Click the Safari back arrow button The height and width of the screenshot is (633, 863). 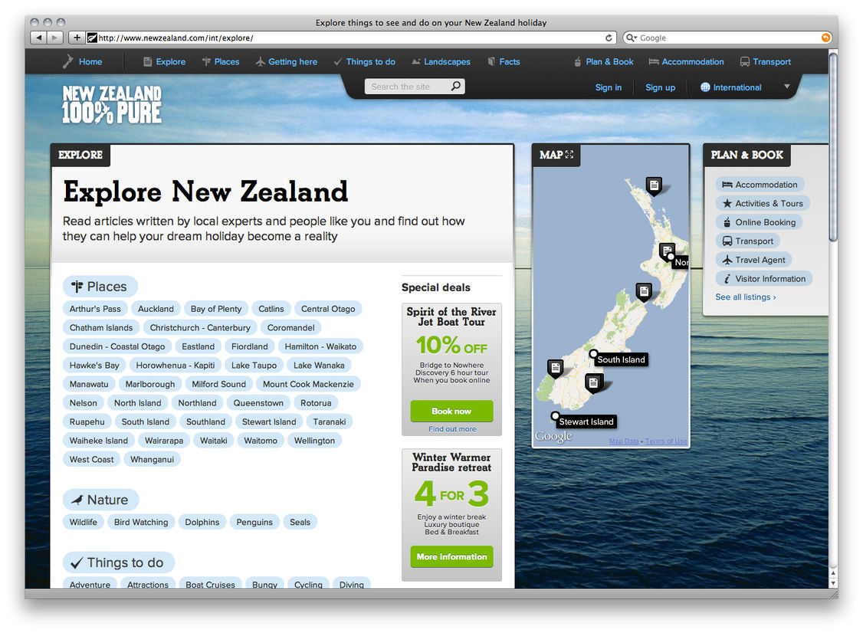coord(38,38)
